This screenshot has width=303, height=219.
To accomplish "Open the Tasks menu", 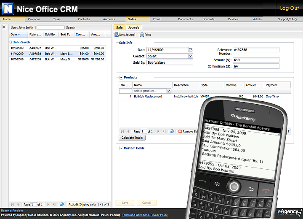I will [57, 19].
